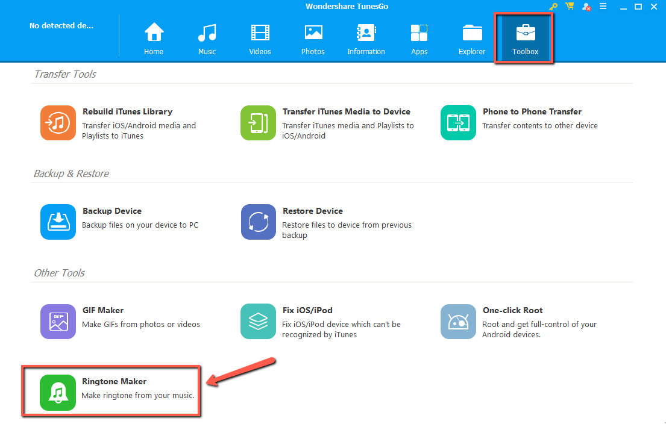666x424 pixels.
Task: Click the 'No detected de...' device label
Action: [x=61, y=25]
